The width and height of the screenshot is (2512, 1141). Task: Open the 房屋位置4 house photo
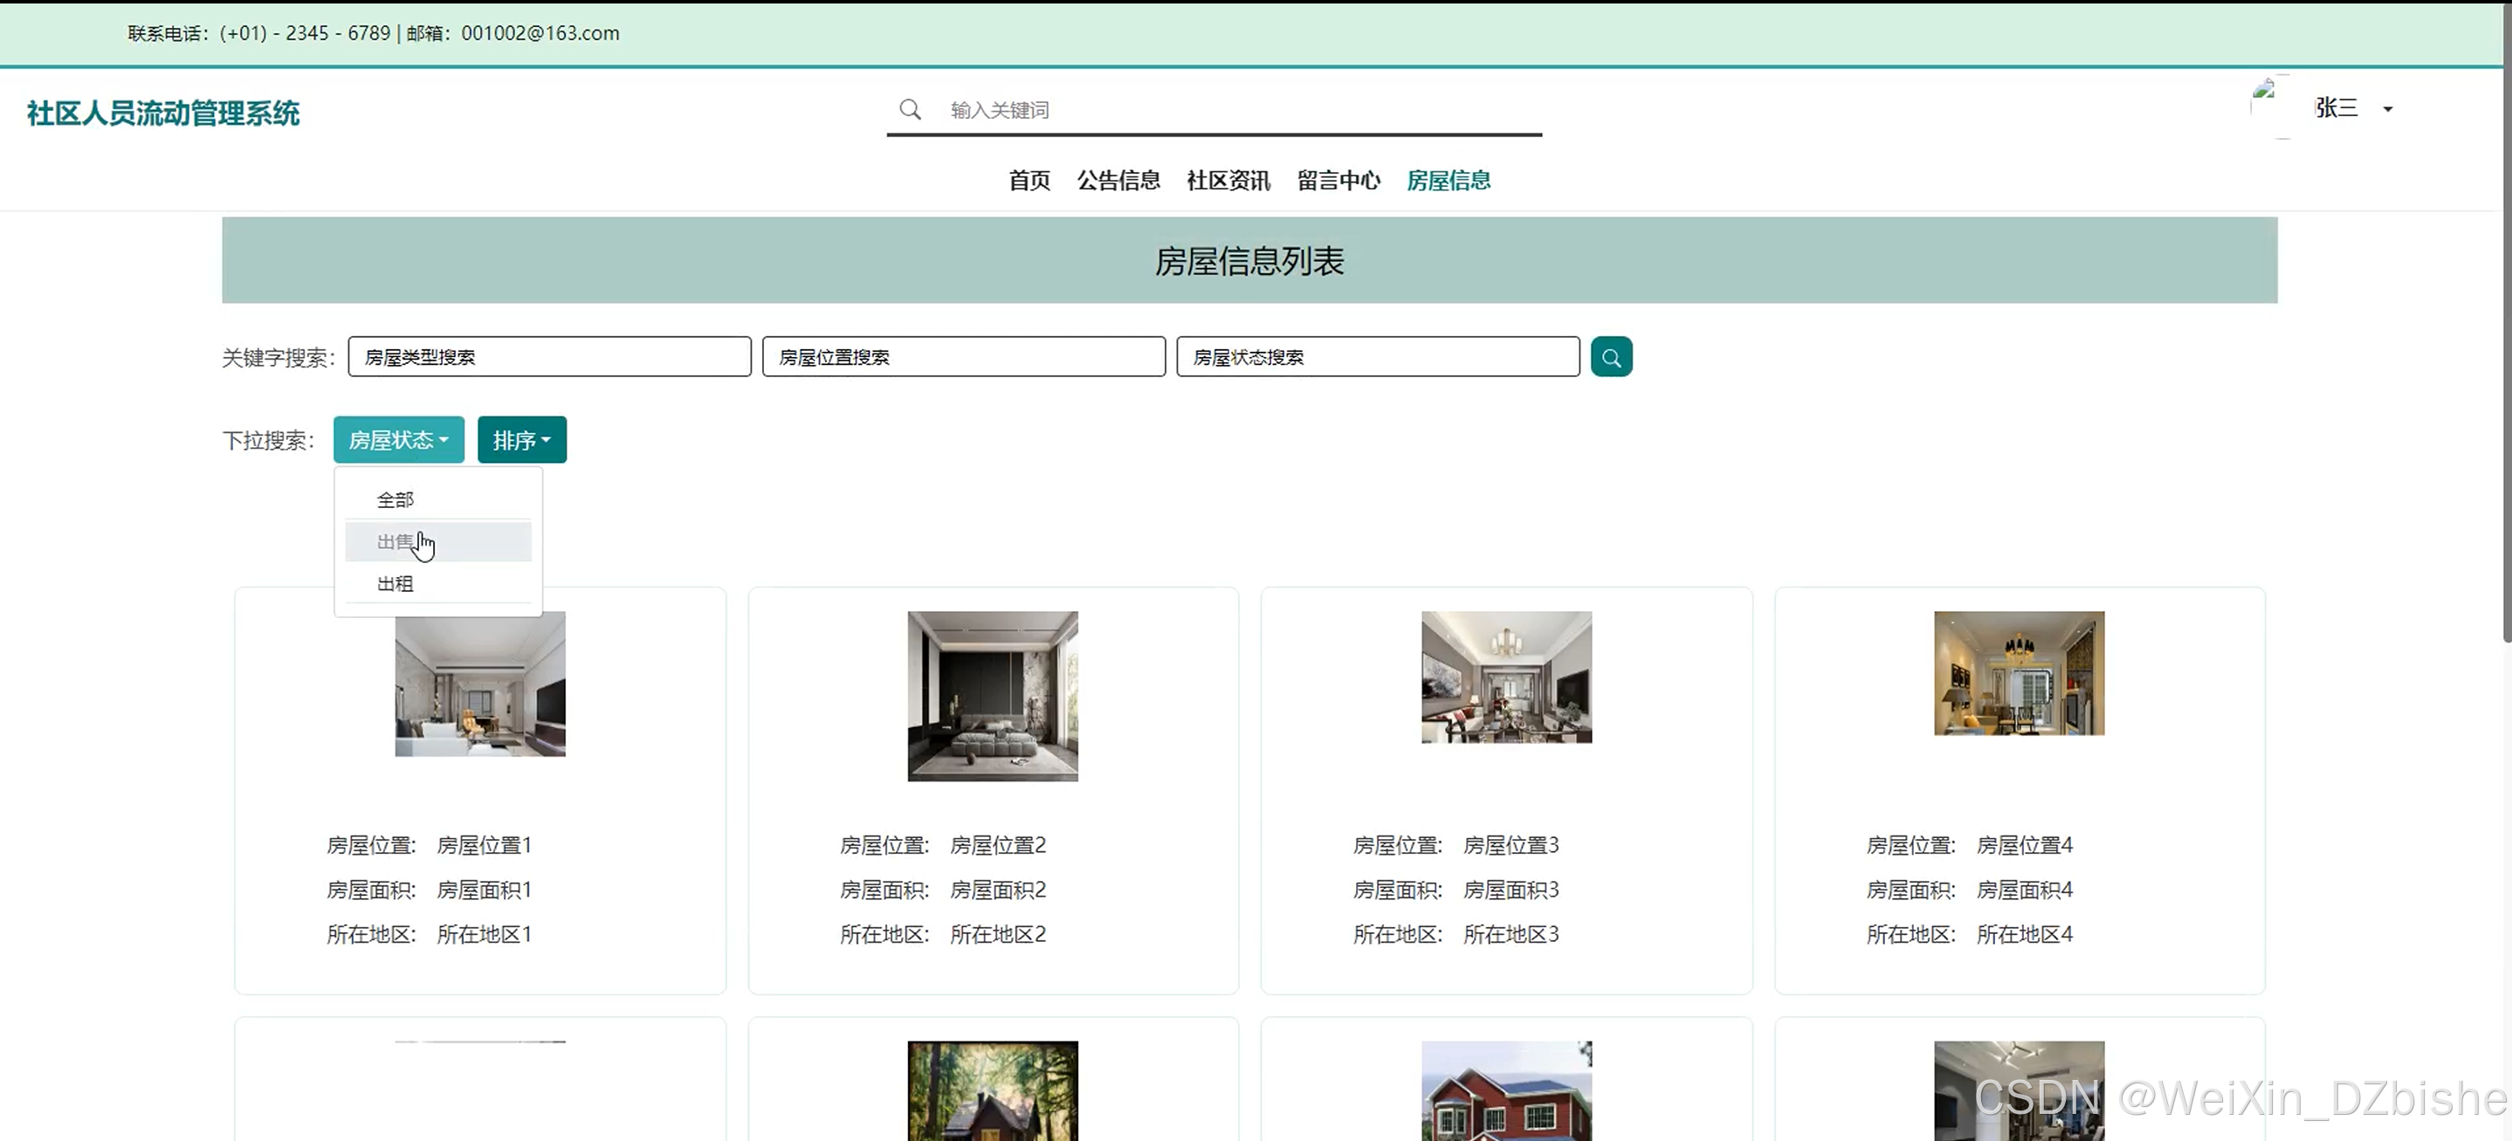(2018, 673)
